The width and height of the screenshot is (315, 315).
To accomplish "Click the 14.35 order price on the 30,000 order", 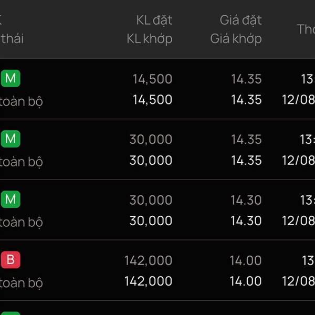I will pyautogui.click(x=246, y=140).
